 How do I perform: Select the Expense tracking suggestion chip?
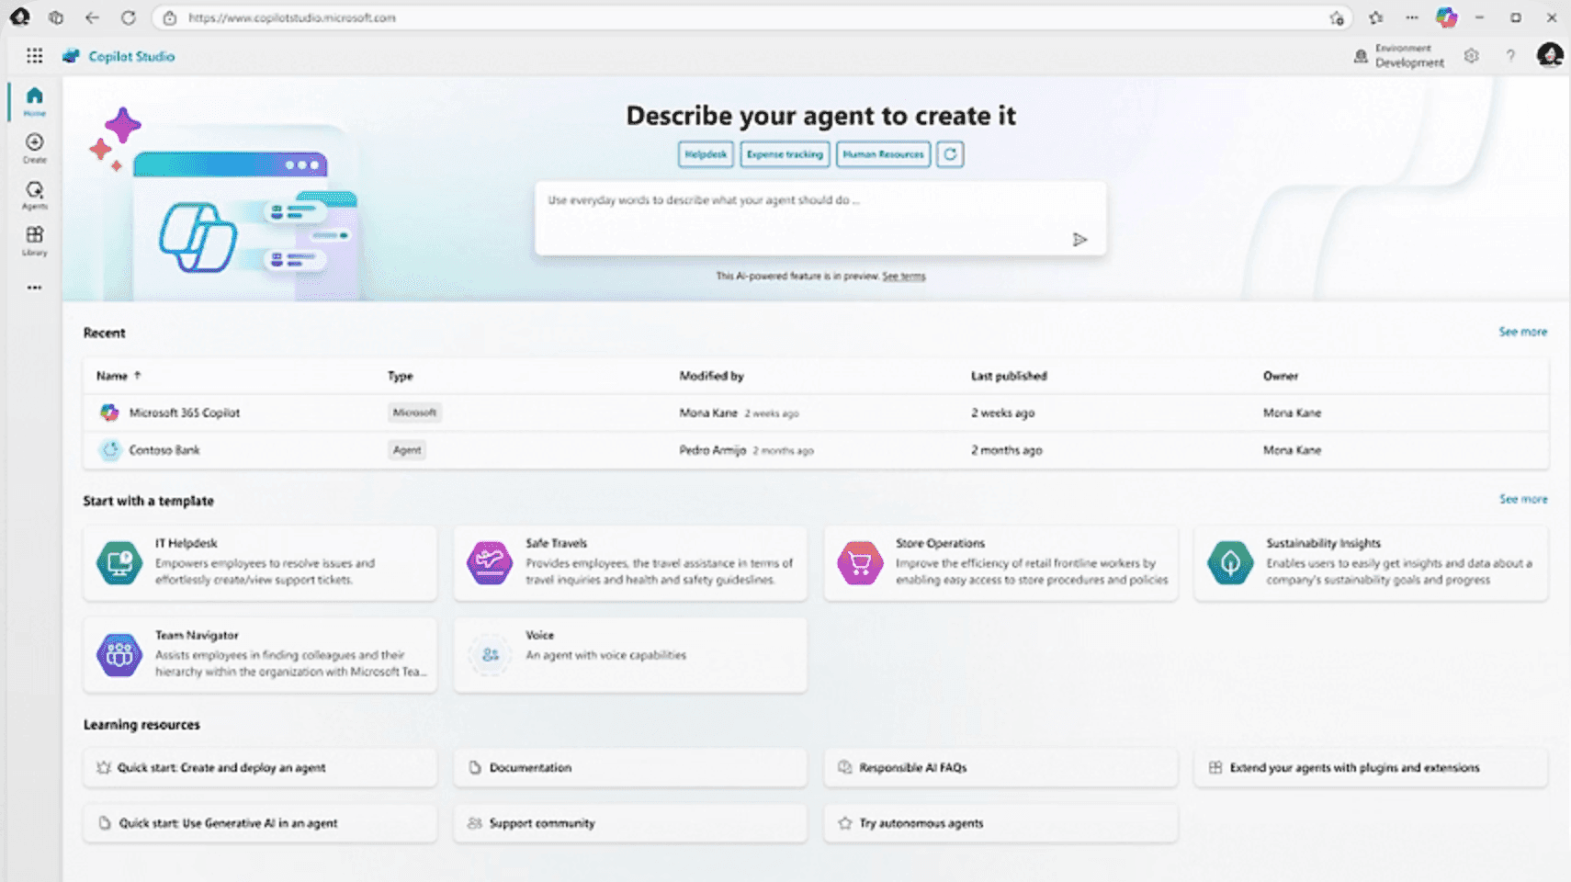click(785, 154)
